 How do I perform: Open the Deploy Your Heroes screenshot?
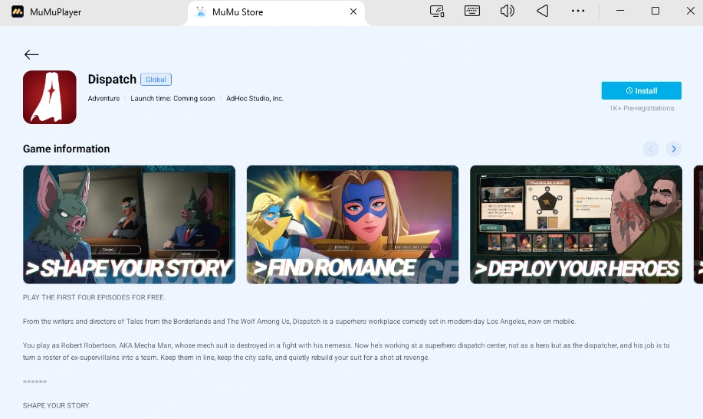pyautogui.click(x=576, y=224)
